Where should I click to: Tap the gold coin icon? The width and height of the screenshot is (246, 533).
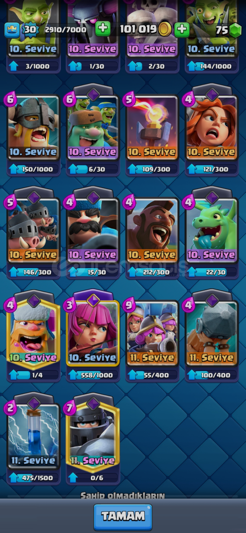(x=165, y=30)
